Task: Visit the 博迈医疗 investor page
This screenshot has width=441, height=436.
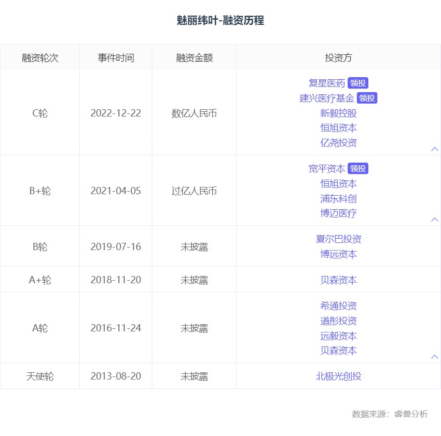Action: [338, 213]
